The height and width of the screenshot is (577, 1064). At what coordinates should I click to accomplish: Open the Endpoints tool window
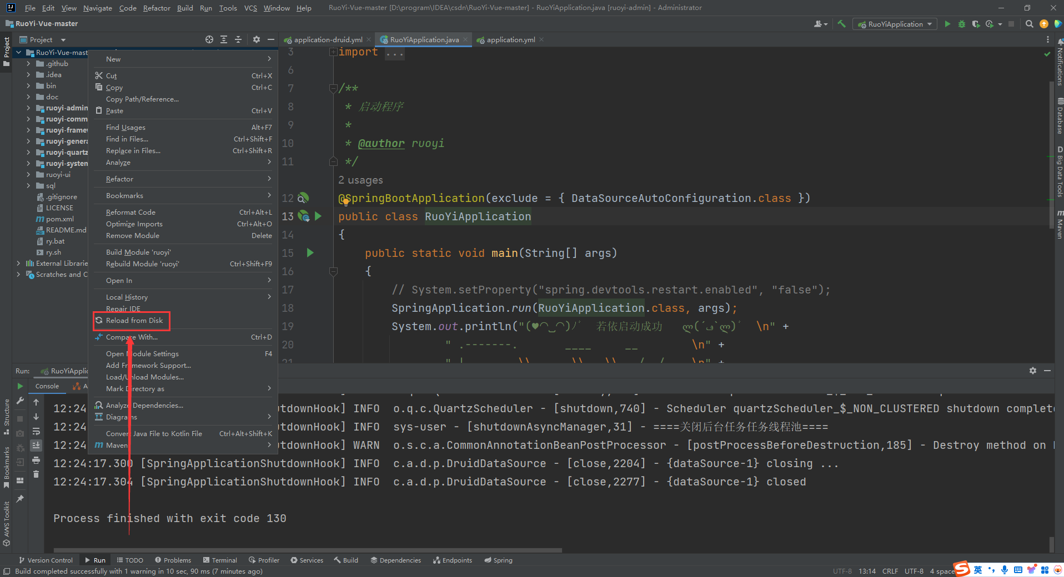pos(453,560)
